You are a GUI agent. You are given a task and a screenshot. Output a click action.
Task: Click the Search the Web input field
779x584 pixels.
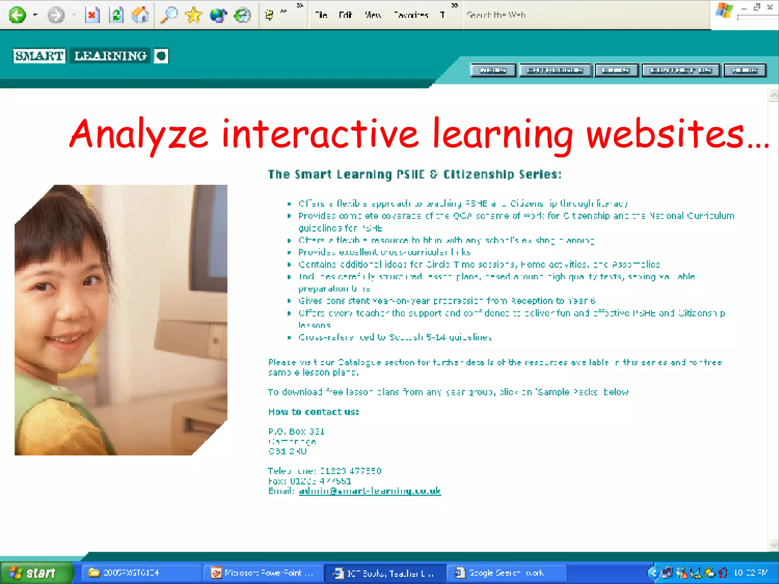(x=586, y=15)
